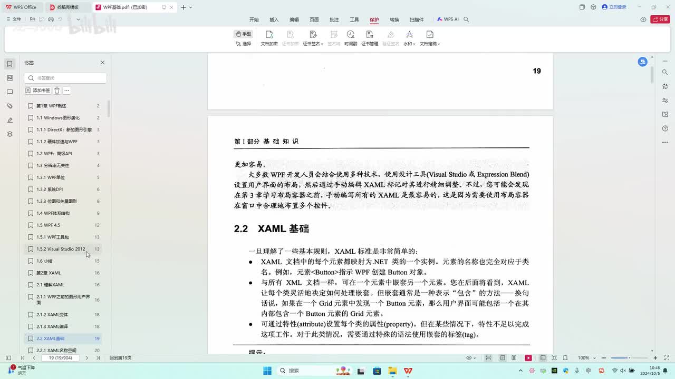Screen dimensions: 675x379
Task: Open the new-tab dropdown arrow next to plus
Action: pyautogui.click(x=190, y=7)
